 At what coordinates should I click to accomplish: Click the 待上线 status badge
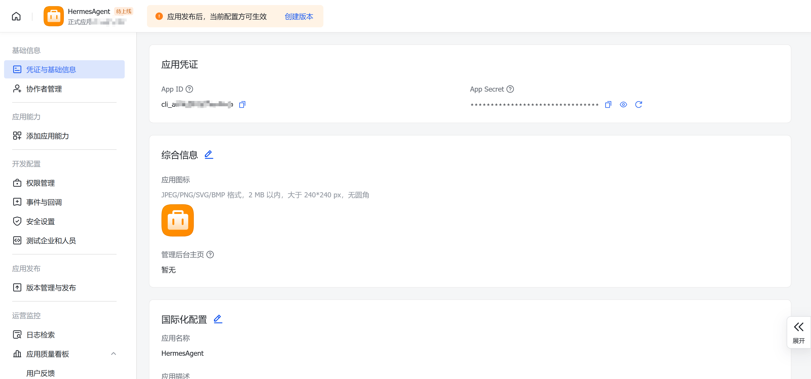click(124, 11)
